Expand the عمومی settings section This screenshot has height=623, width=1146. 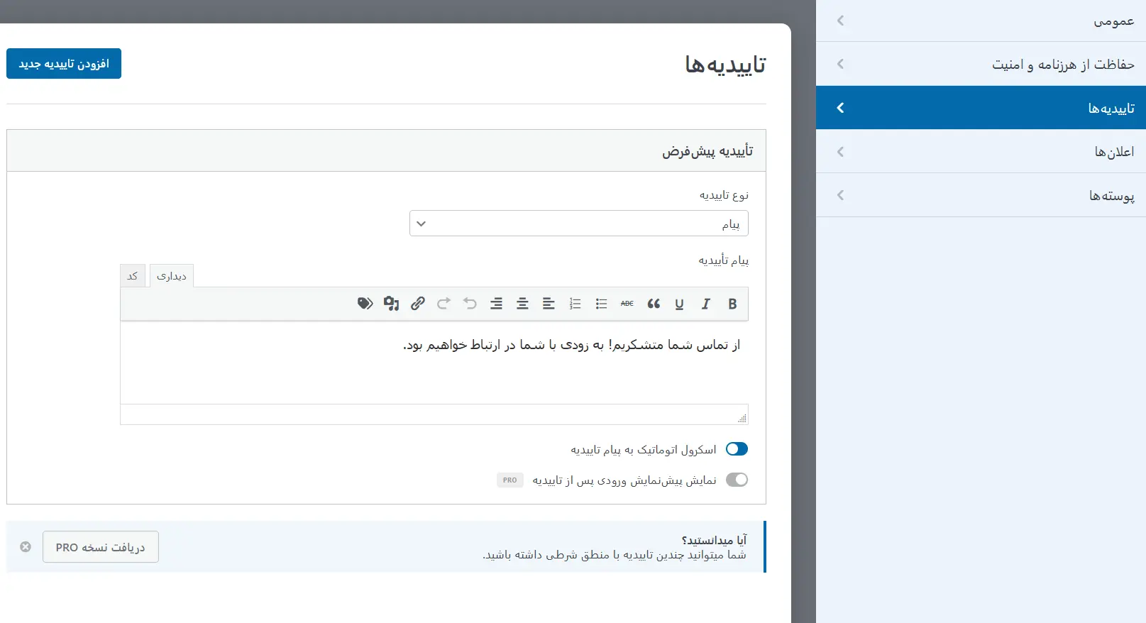[x=981, y=21]
